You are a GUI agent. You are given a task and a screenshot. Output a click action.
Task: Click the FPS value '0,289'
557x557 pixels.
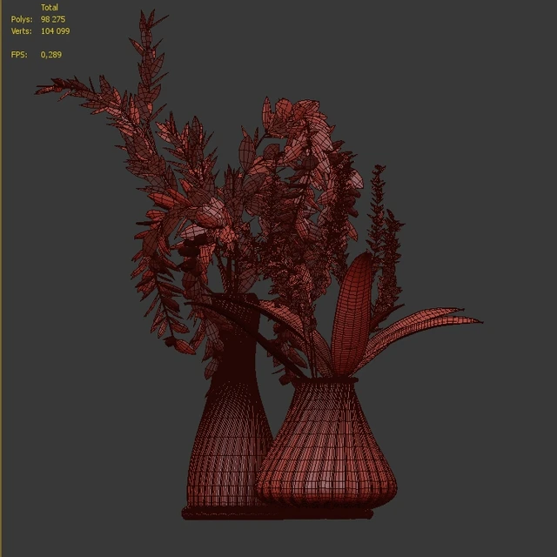tap(51, 55)
